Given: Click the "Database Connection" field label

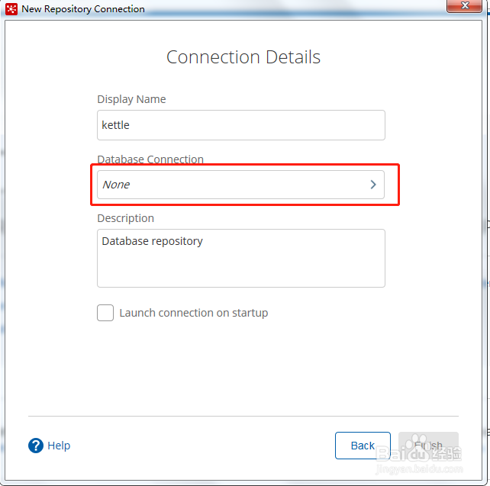Looking at the screenshot, I should 150,159.
